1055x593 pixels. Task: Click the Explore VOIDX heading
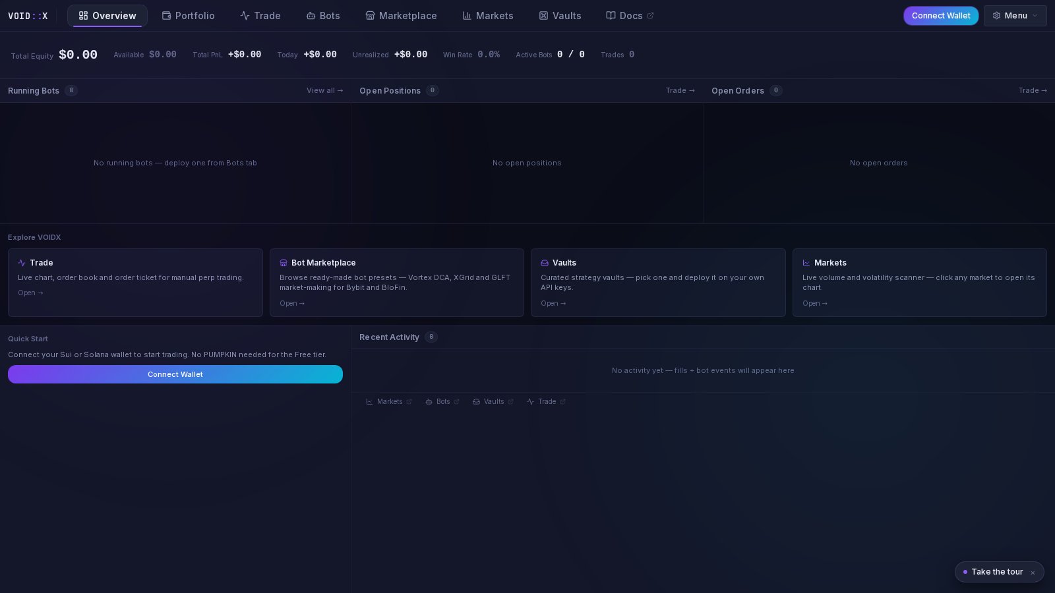pyautogui.click(x=34, y=237)
